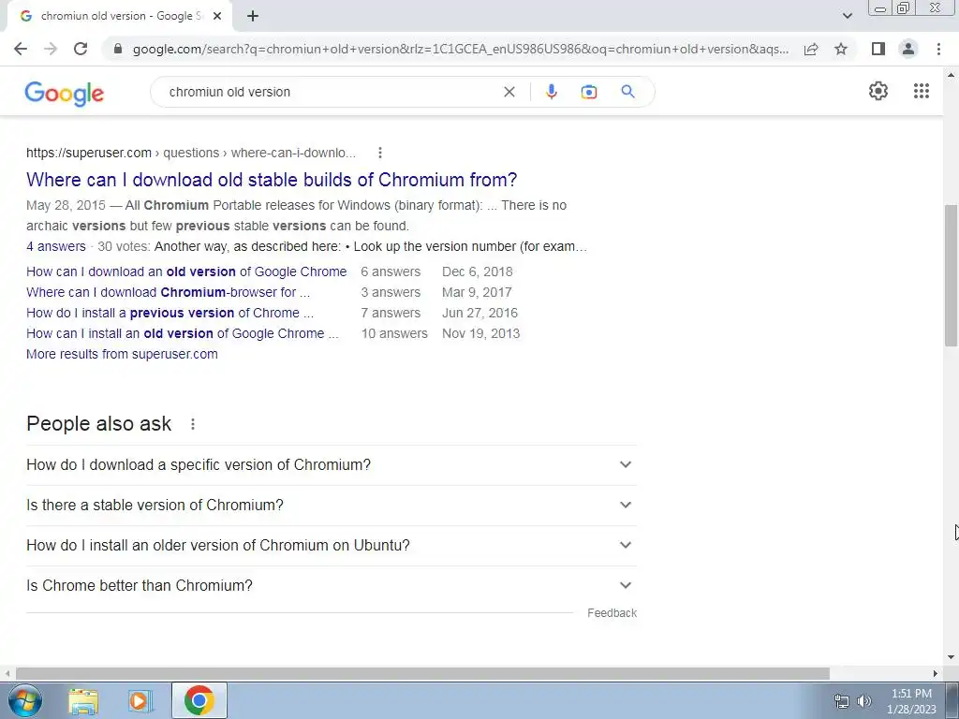Expand 'Is there a stable version of Chromium?'
The height and width of the screenshot is (719, 959).
(x=331, y=505)
